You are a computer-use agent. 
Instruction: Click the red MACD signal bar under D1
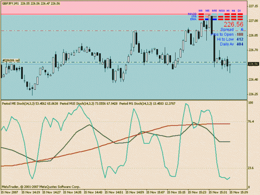240,14
